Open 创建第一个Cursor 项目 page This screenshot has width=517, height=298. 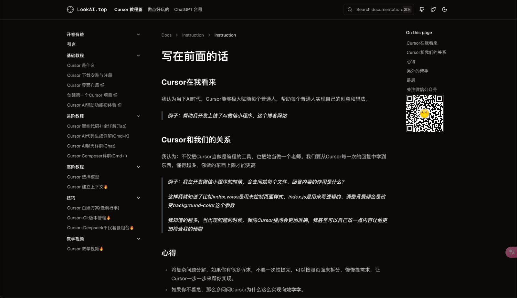tap(92, 95)
